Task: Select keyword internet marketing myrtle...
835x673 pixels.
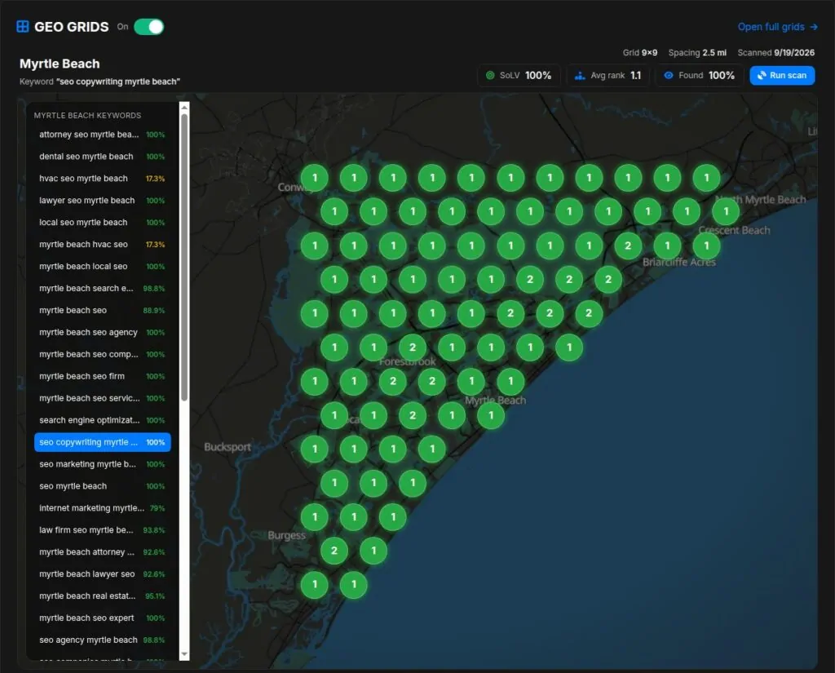Action: [x=102, y=508]
